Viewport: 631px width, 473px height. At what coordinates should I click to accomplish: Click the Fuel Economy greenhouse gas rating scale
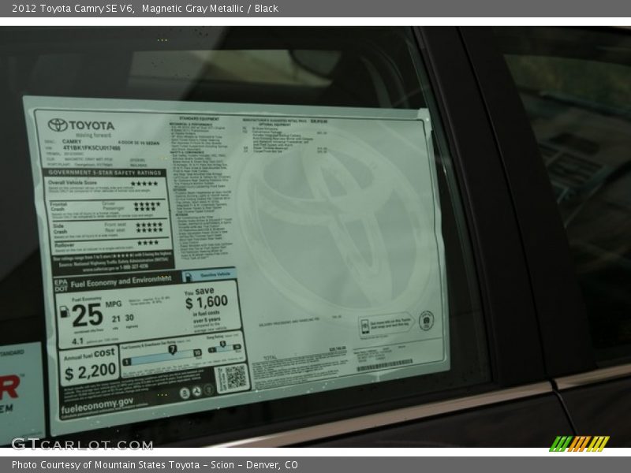click(165, 354)
